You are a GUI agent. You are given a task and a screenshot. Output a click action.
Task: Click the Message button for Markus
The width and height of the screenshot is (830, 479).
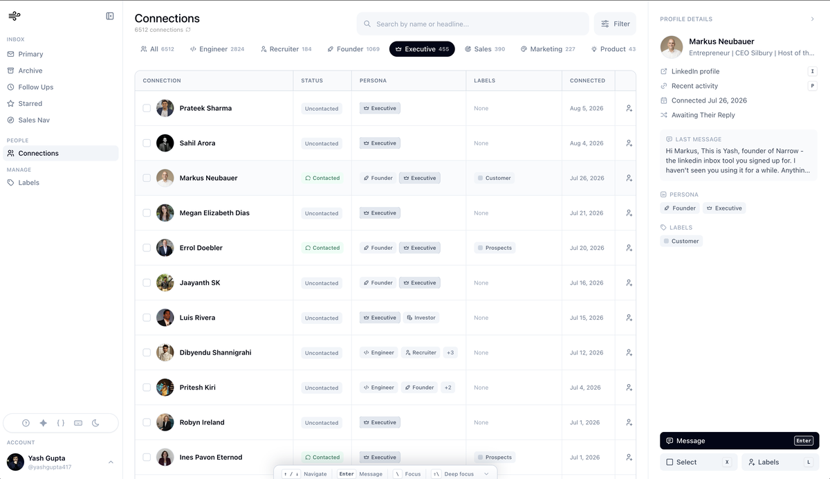click(739, 441)
